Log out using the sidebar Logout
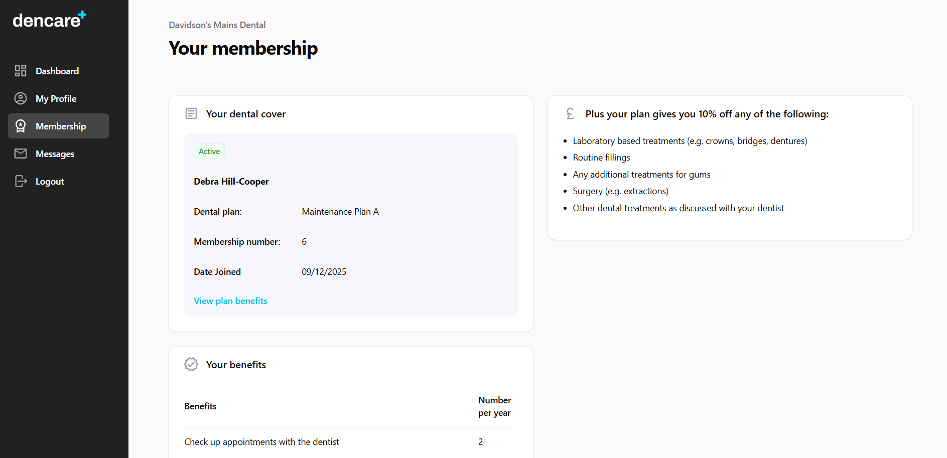 [x=50, y=182]
